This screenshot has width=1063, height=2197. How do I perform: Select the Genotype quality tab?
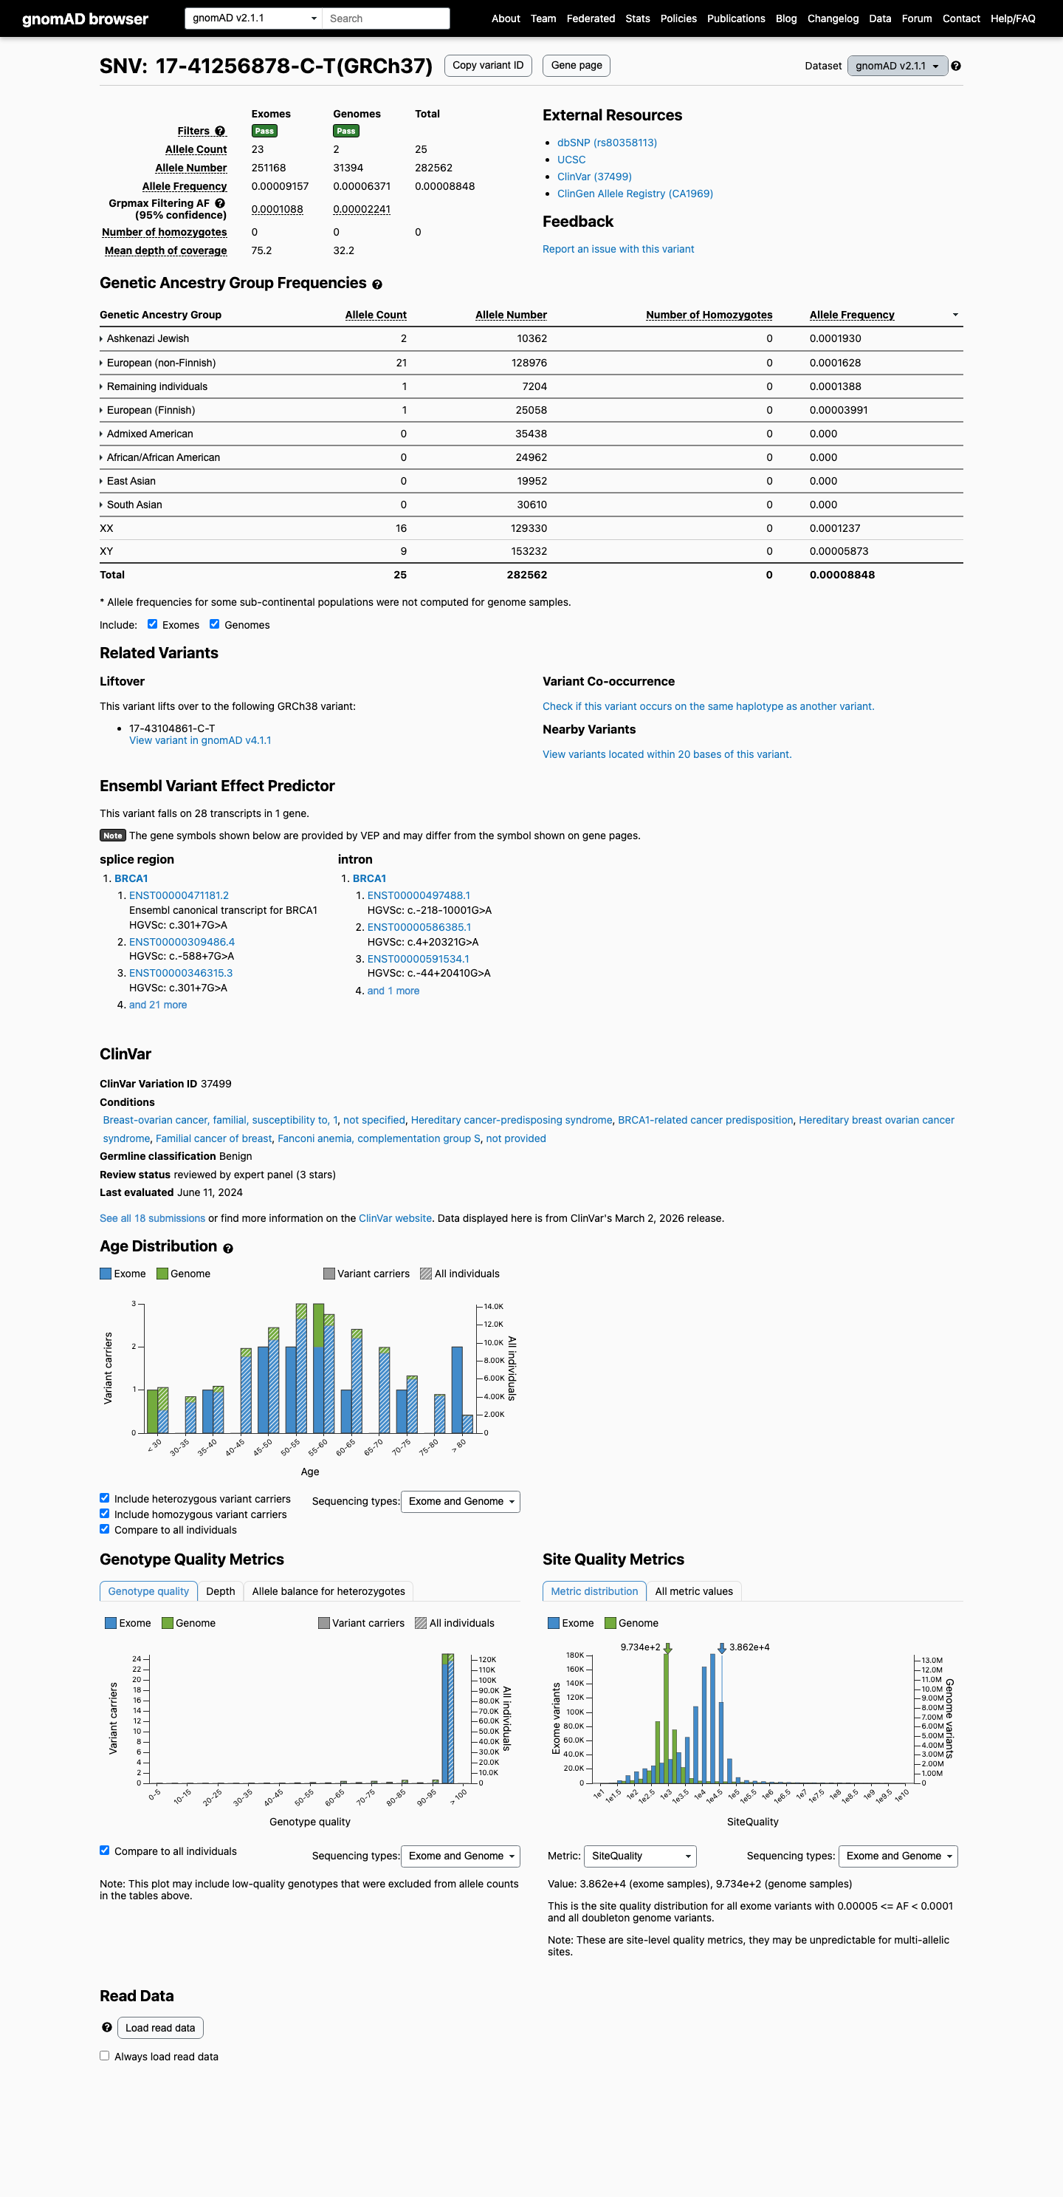click(148, 1591)
